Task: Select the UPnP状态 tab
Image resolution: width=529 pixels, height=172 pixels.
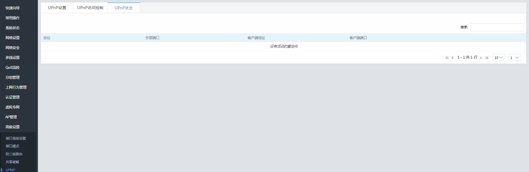Action: point(124,8)
